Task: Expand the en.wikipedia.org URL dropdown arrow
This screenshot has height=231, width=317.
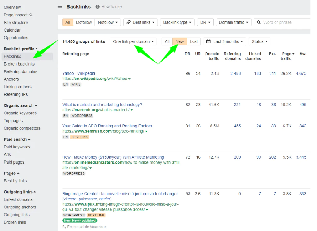Action: click(129, 79)
